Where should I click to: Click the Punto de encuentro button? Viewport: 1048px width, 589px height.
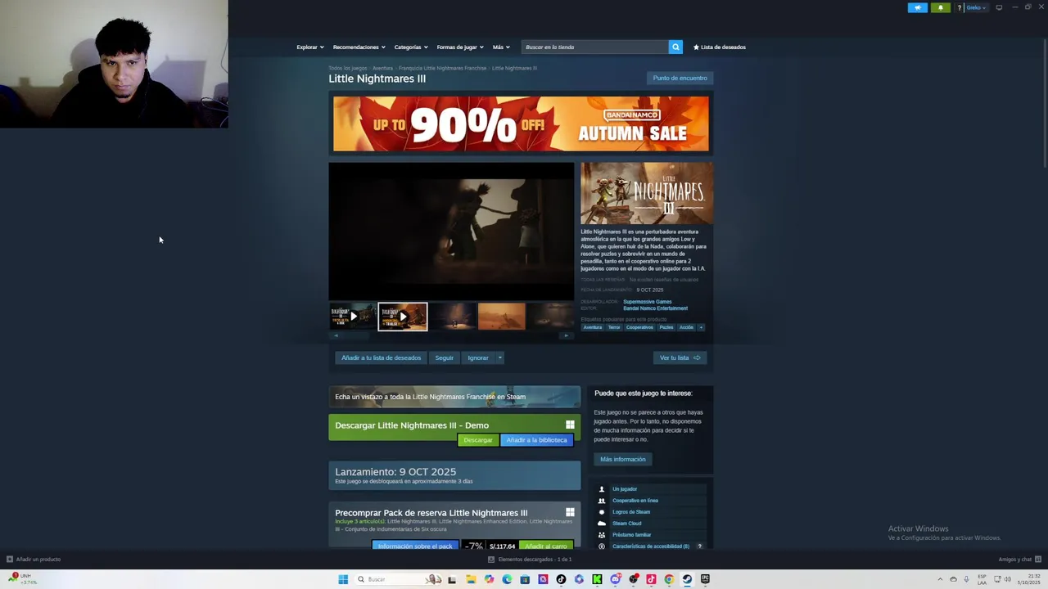tap(680, 78)
